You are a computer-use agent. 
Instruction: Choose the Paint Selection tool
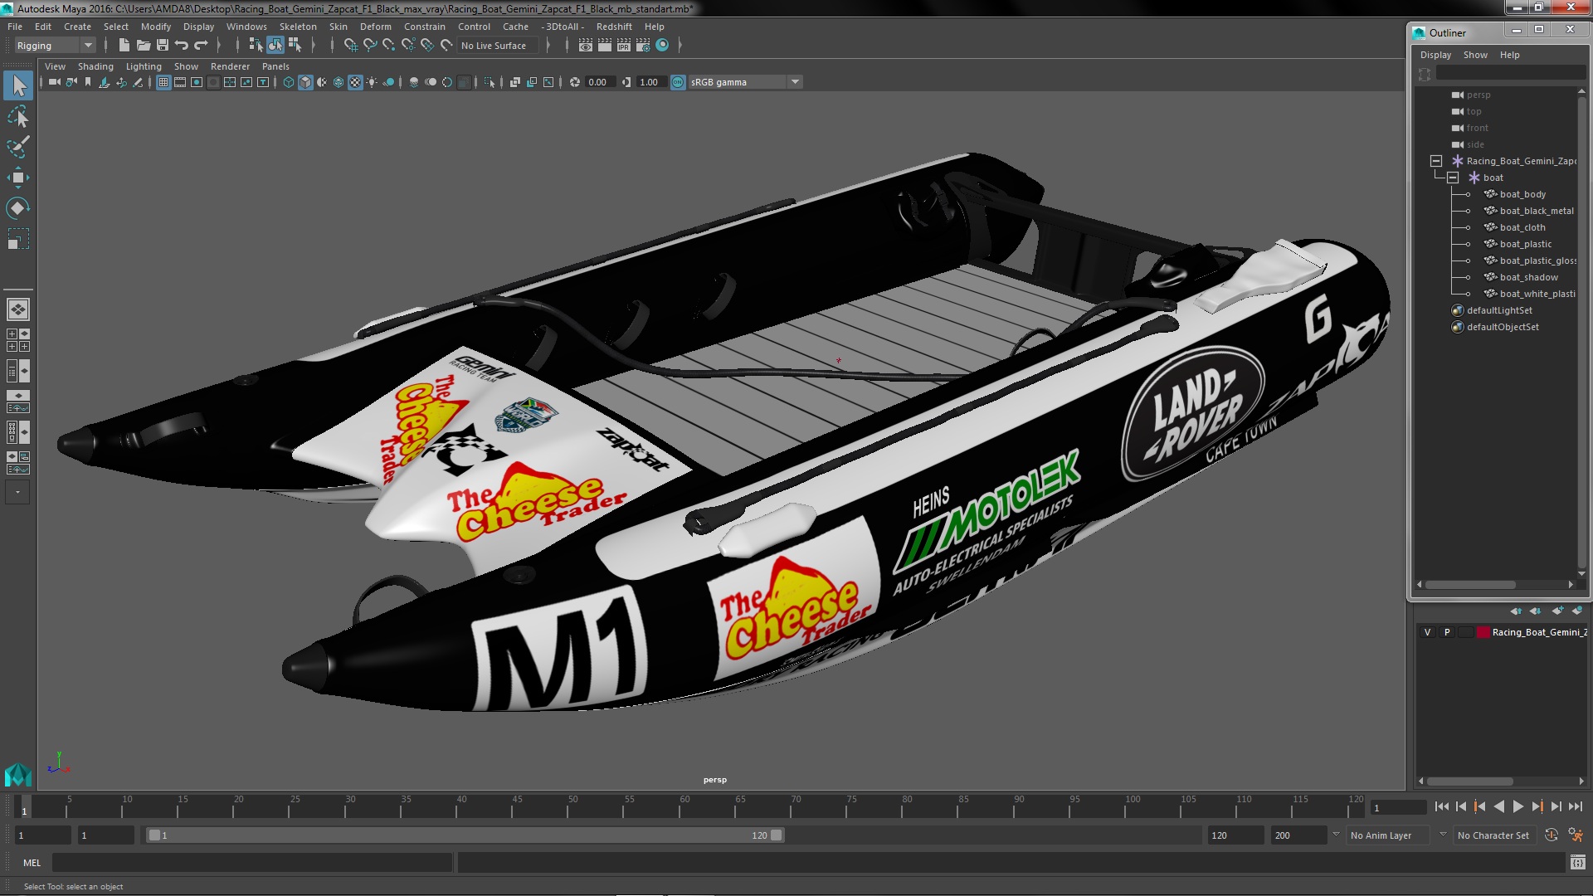[17, 147]
